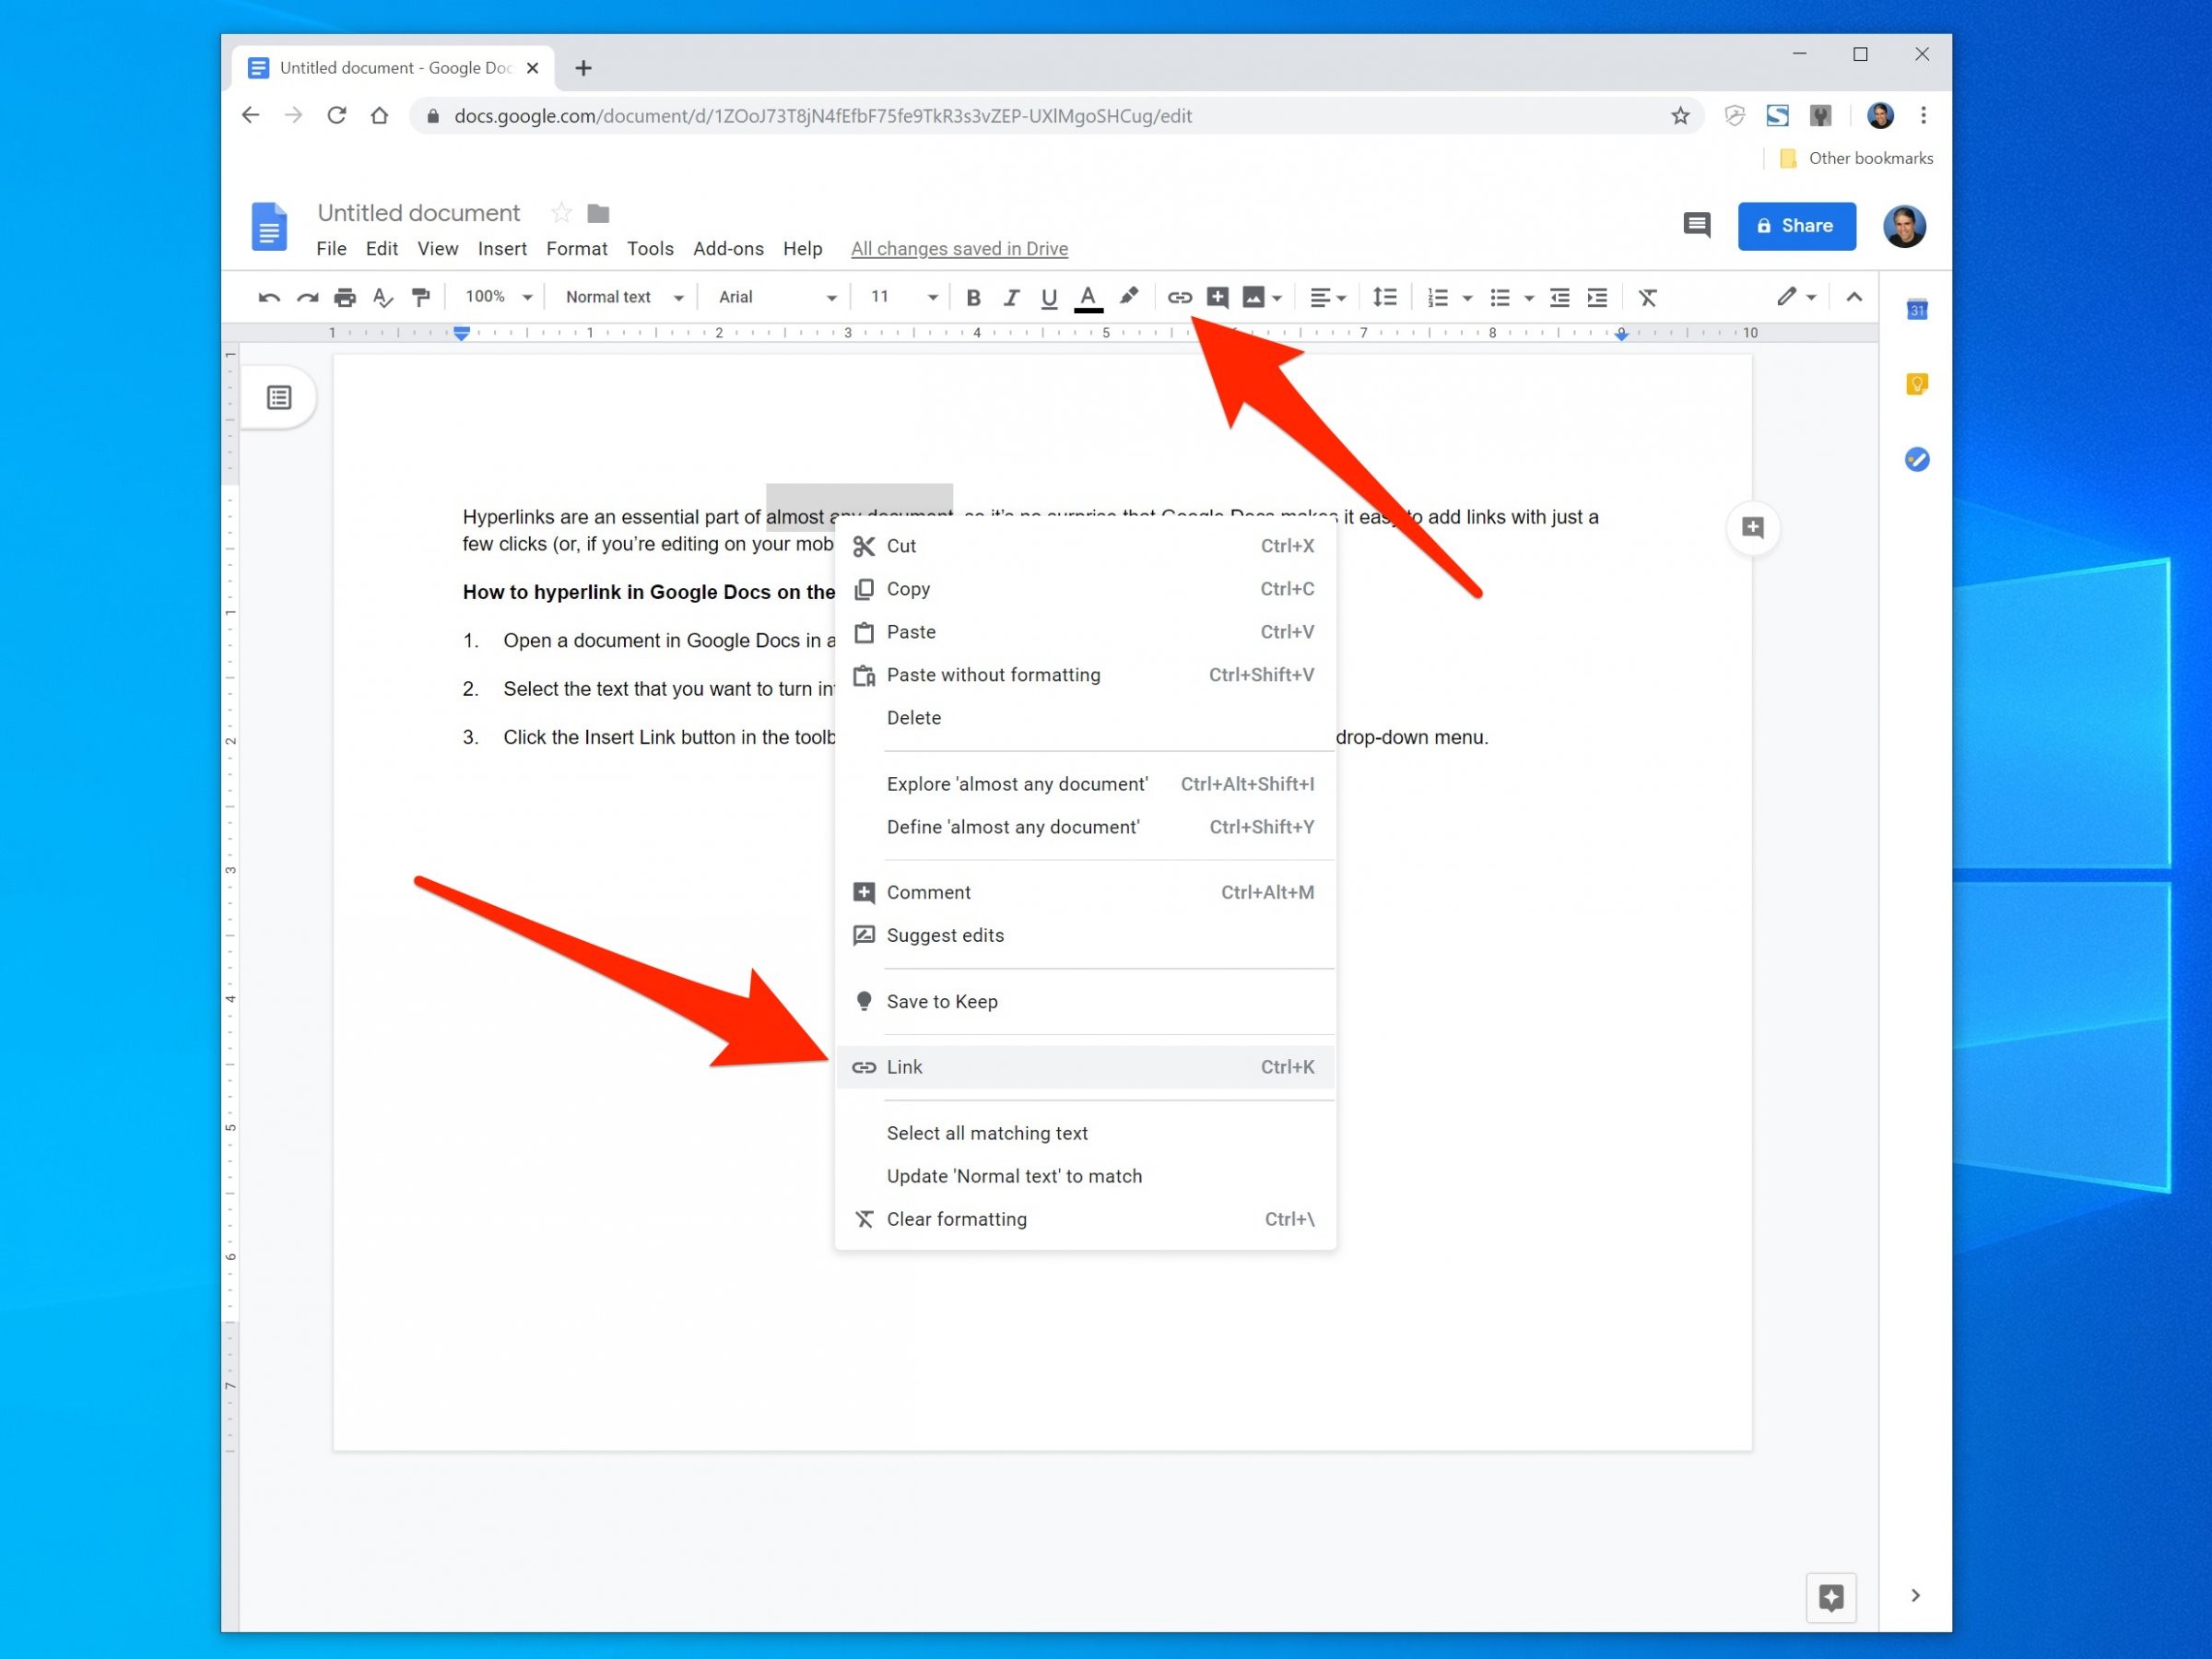Click the Insert Link icon in toolbar
This screenshot has height=1659, width=2212.
1179,296
